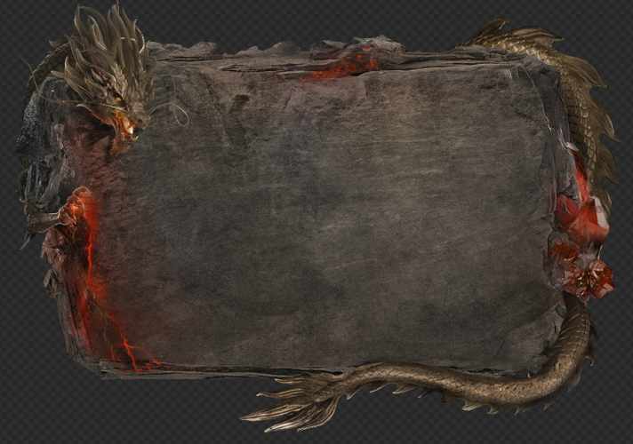Click the dragon tail's feathered tip
The image size is (633, 444).
coord(284,406)
